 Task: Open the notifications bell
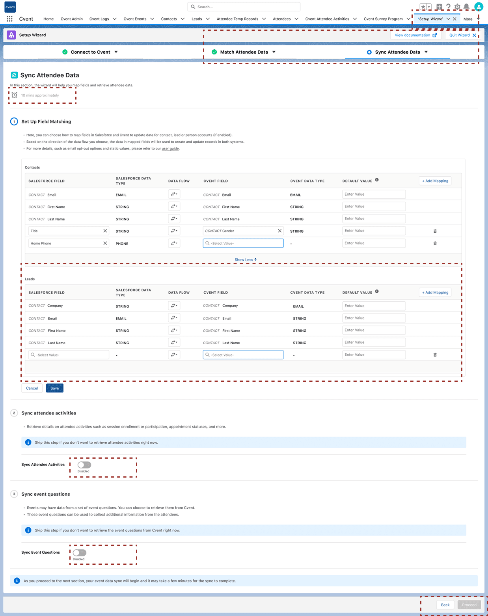[x=466, y=7]
